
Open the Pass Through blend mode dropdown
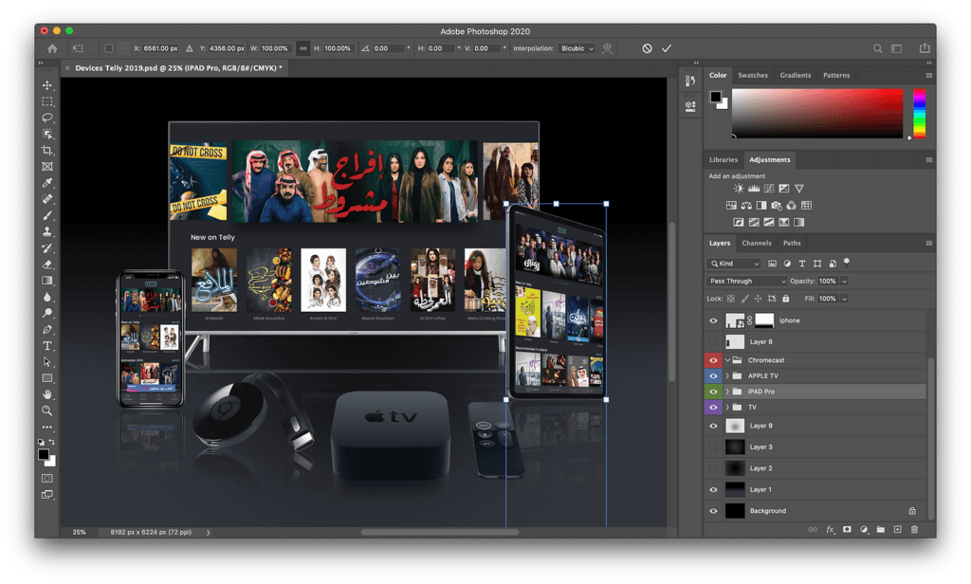748,282
